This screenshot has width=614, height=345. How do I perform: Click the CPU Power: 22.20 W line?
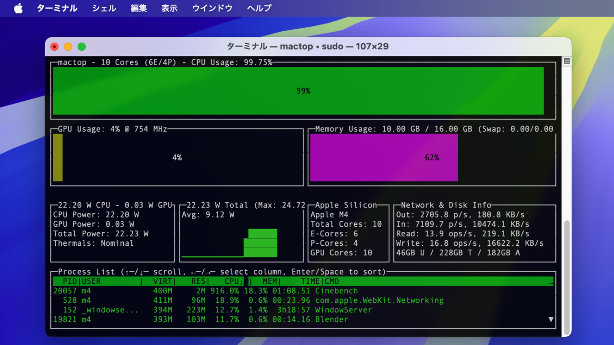[x=96, y=215]
